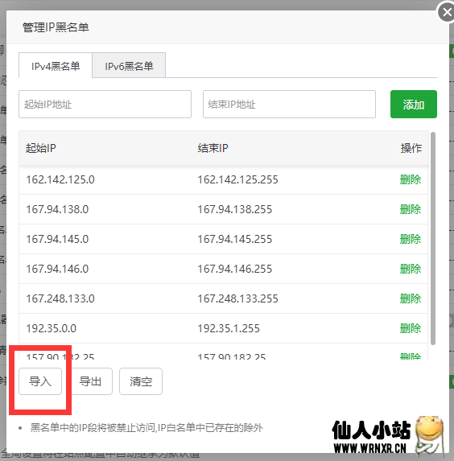Select the 162.142.125.255 end IP cell
454x461 pixels.
tap(237, 179)
